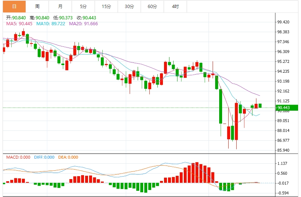
Task: Click the 88.014 price axis label
Action: click(283, 130)
